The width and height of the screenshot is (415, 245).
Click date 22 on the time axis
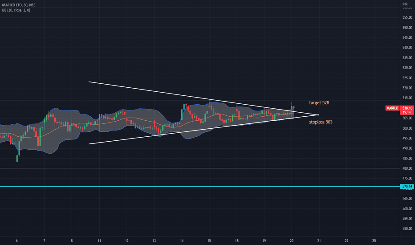(346, 241)
